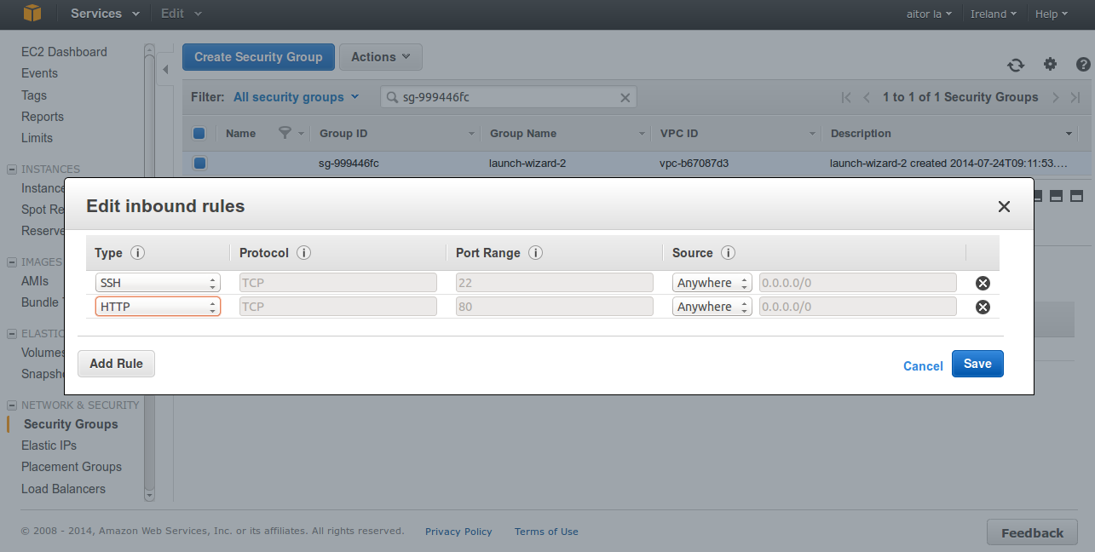Click the AWS cube logo icon
The image size is (1095, 552).
(x=32, y=14)
